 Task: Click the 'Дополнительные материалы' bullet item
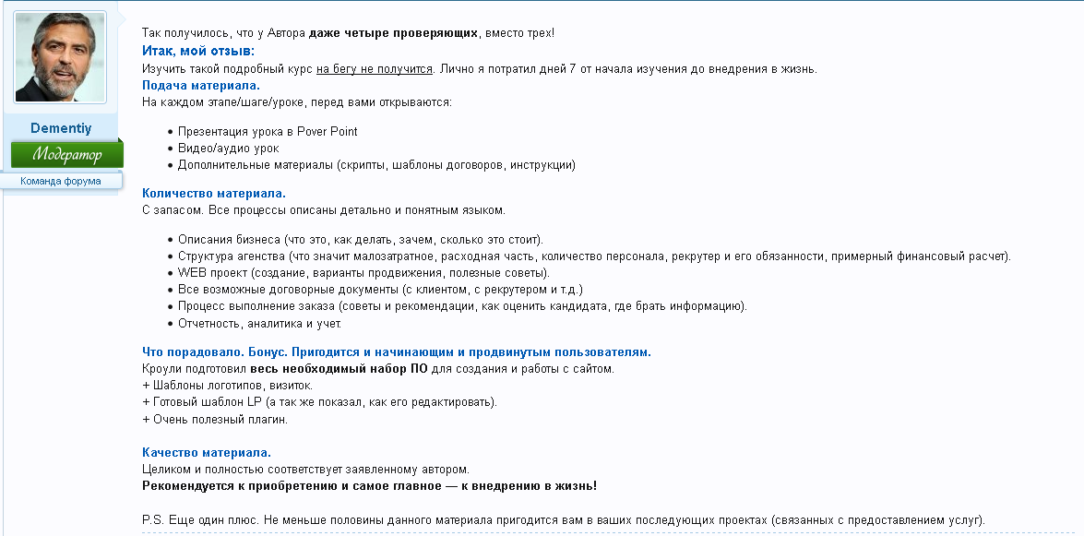(x=376, y=165)
